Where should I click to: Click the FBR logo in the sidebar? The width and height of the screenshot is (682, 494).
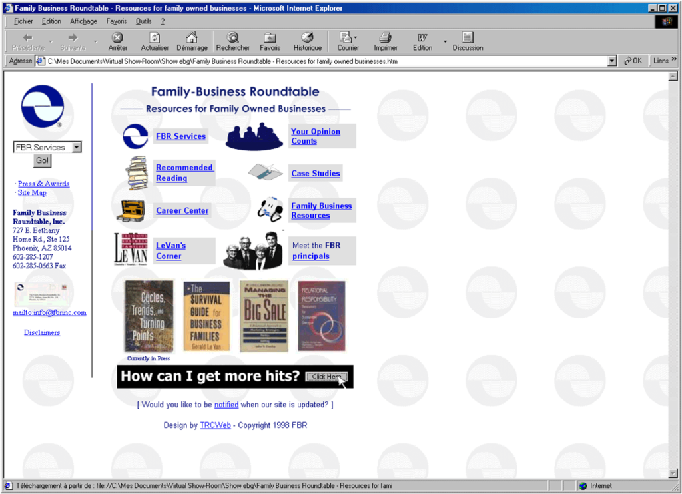(x=43, y=107)
